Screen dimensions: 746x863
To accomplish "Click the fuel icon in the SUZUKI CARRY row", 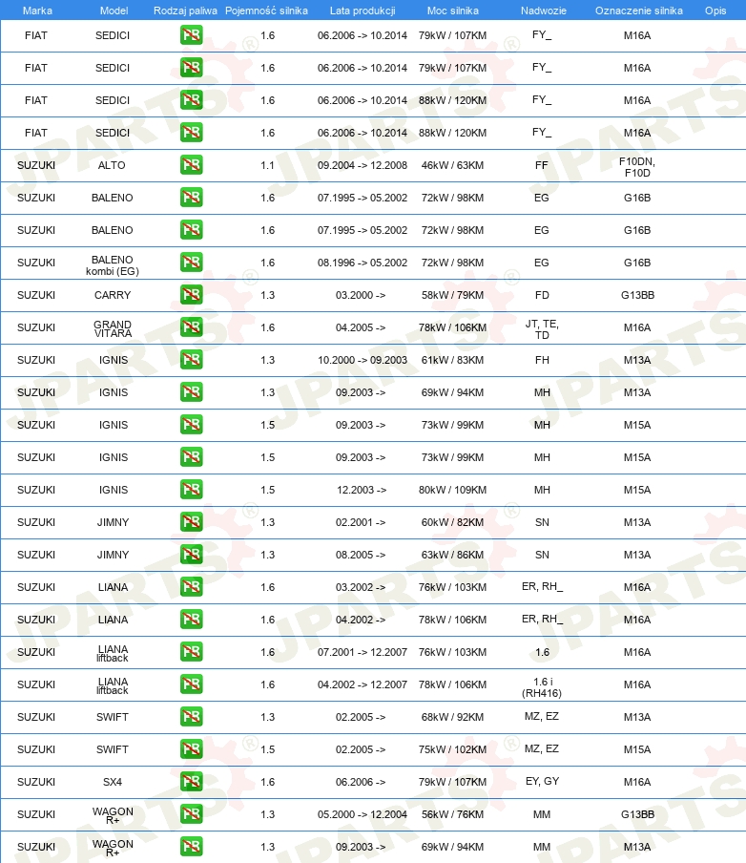I will (x=192, y=294).
